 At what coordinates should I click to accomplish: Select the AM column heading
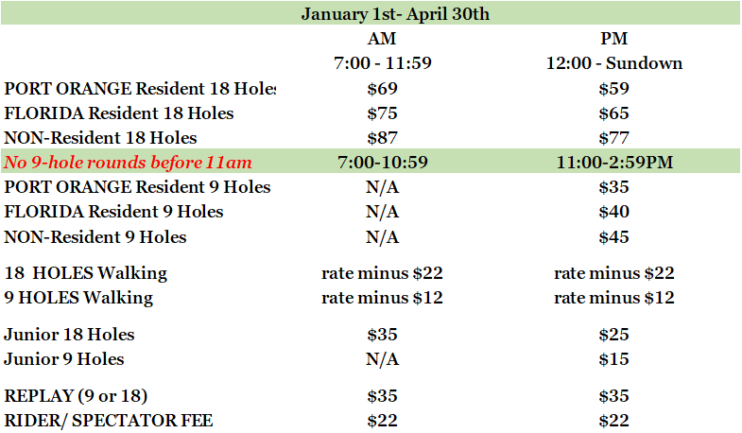[x=382, y=40]
